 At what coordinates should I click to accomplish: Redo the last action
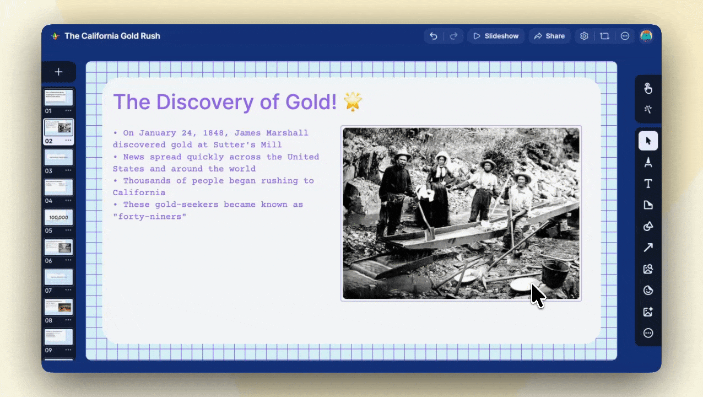pyautogui.click(x=453, y=36)
